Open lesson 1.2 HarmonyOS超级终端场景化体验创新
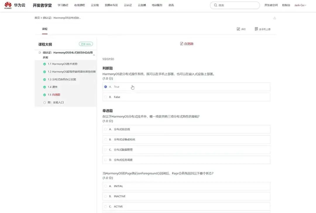The image size is (316, 213). point(72,72)
